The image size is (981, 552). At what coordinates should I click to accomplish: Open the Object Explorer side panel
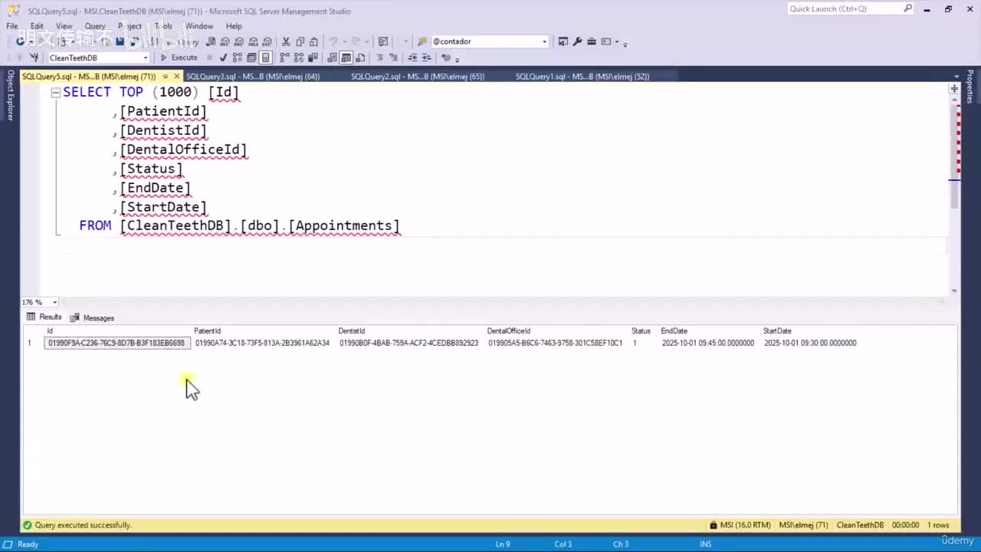(x=11, y=95)
